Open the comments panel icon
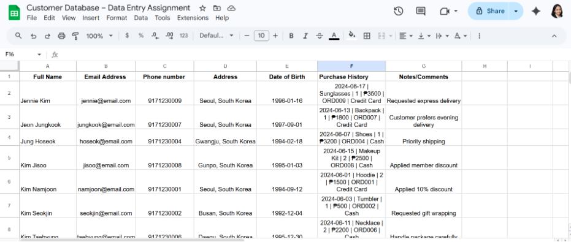The height and width of the screenshot is (242, 571). click(421, 11)
